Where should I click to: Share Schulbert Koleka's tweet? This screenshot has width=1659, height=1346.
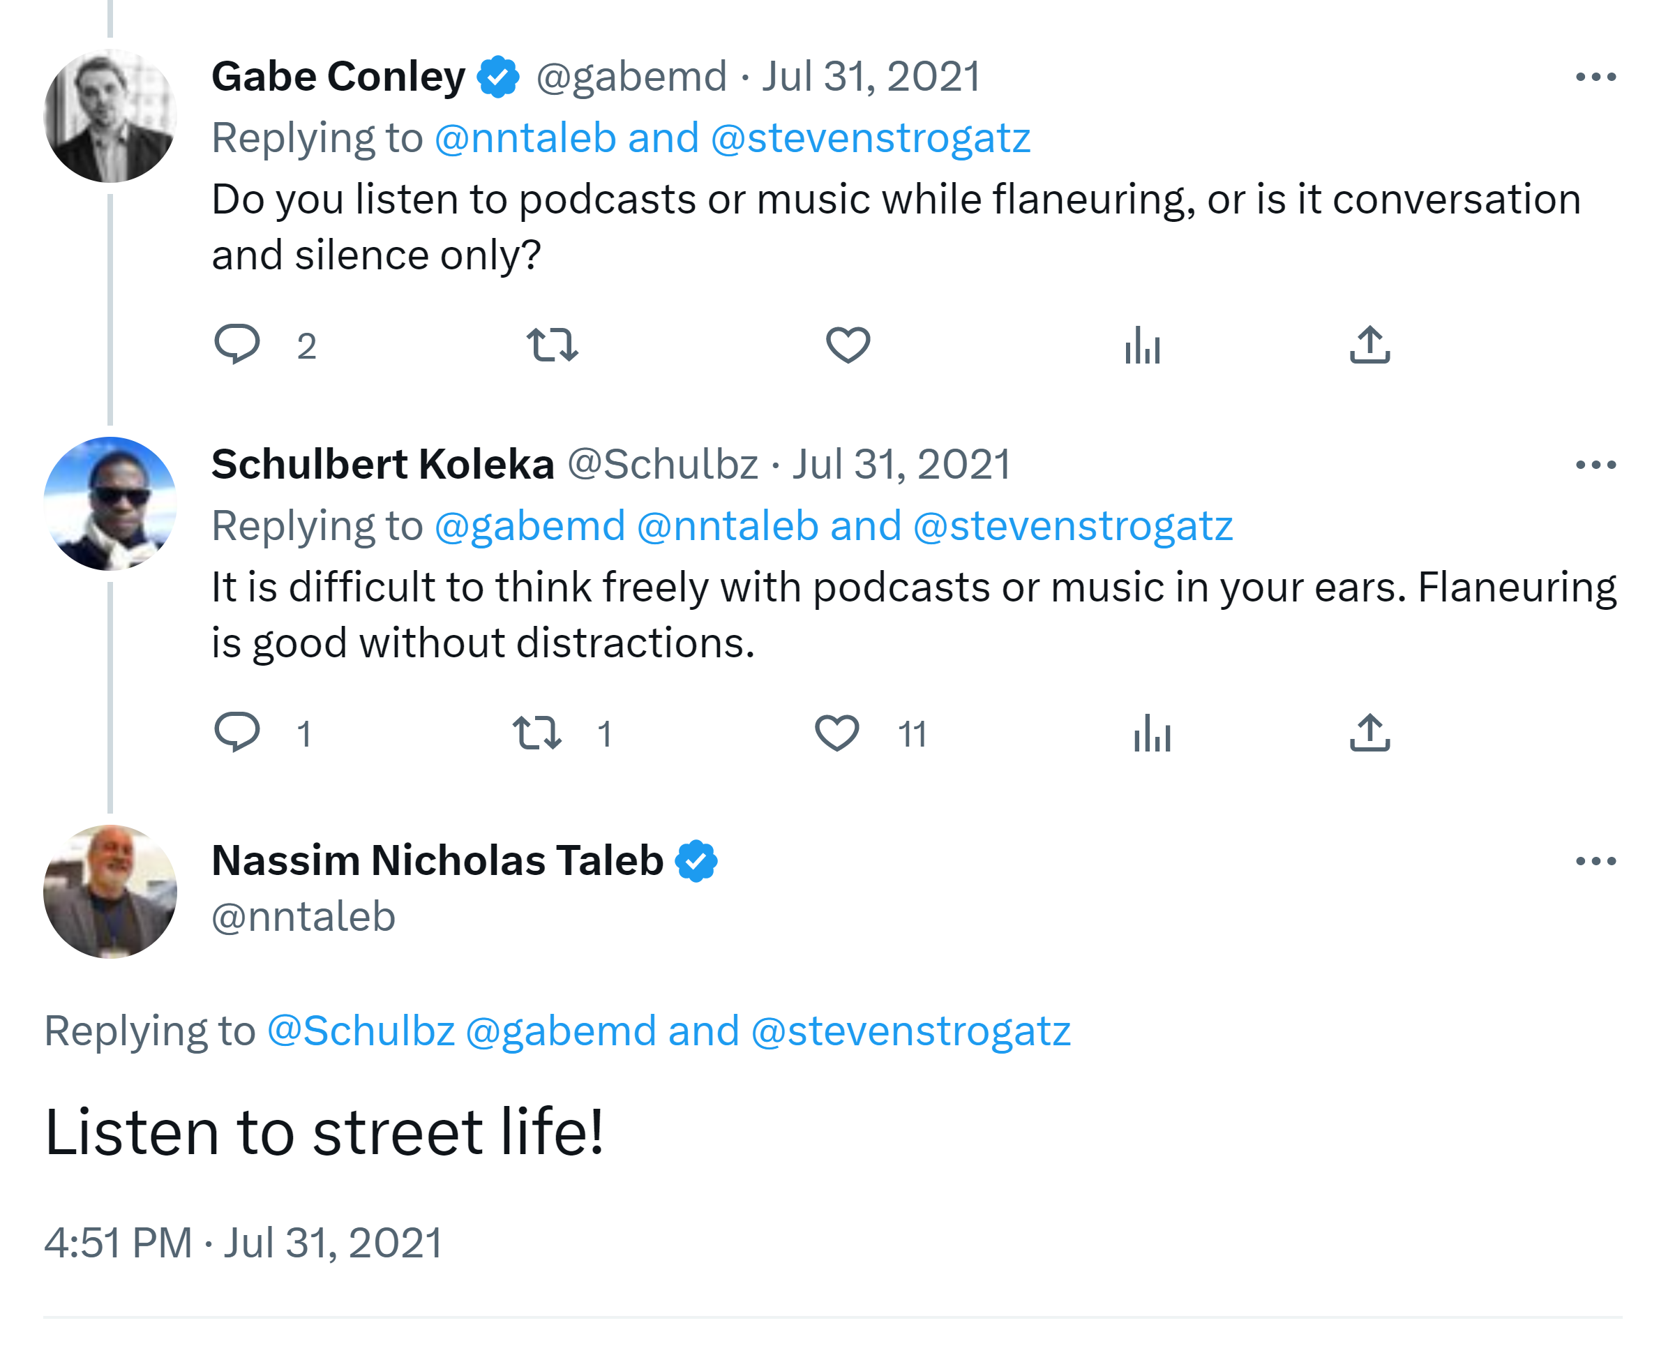click(1369, 733)
